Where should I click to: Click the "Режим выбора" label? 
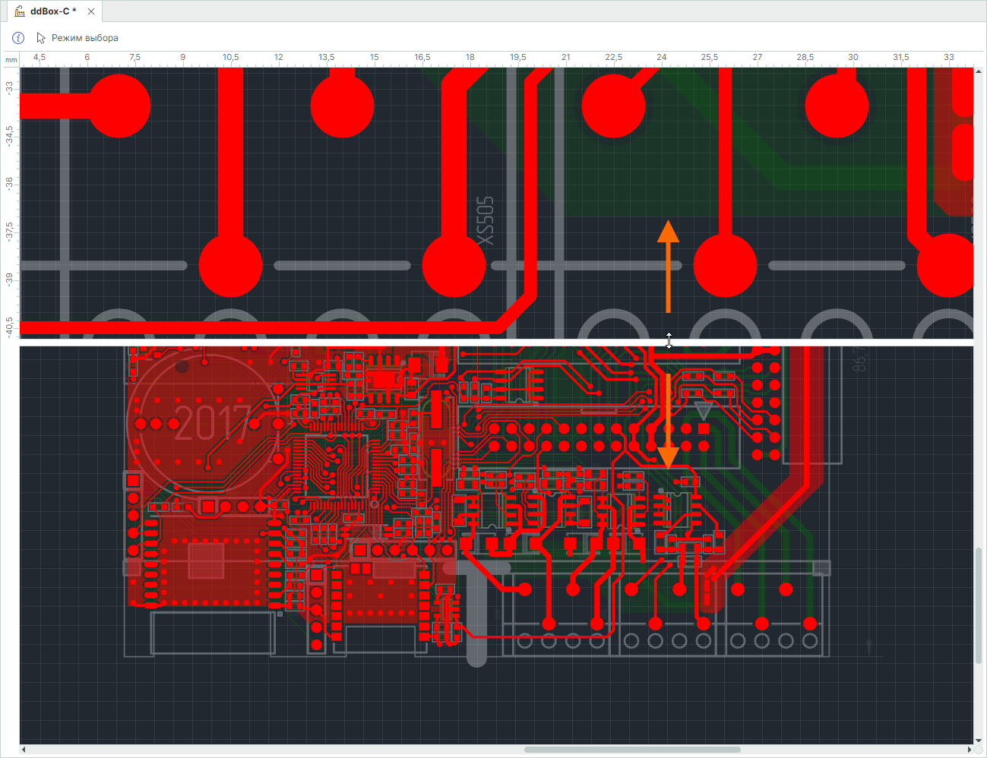85,38
